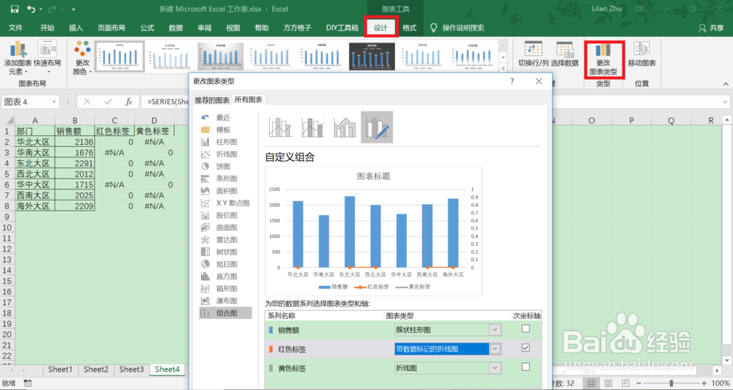Close the Change Chart Type dialog

pyautogui.click(x=539, y=81)
